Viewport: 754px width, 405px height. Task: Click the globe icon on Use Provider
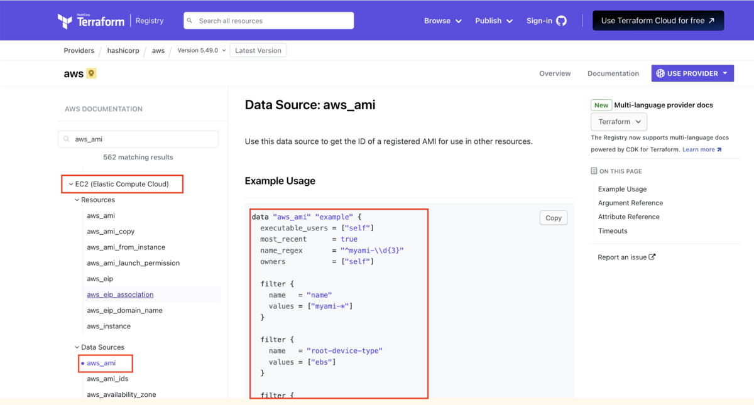tap(660, 73)
